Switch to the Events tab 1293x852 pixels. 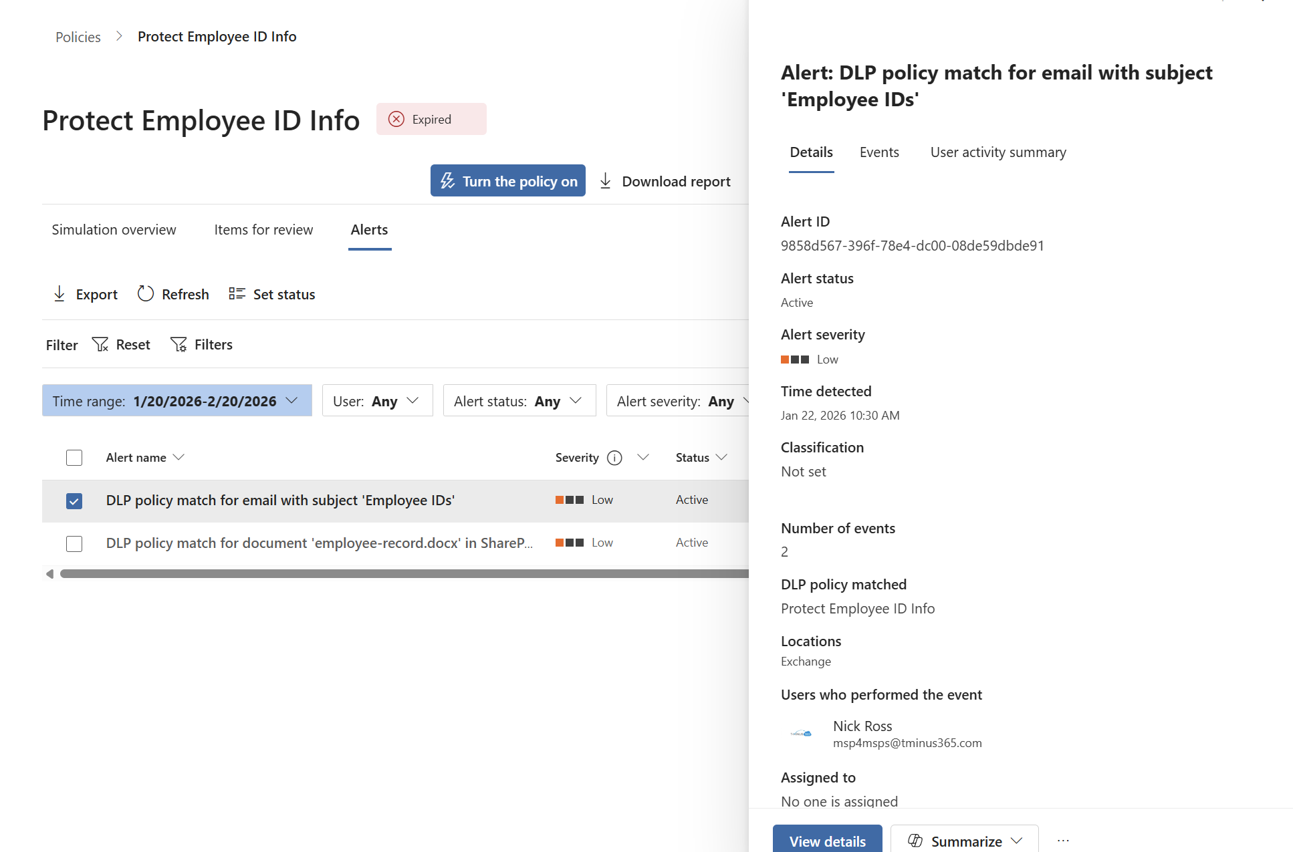[879, 152]
